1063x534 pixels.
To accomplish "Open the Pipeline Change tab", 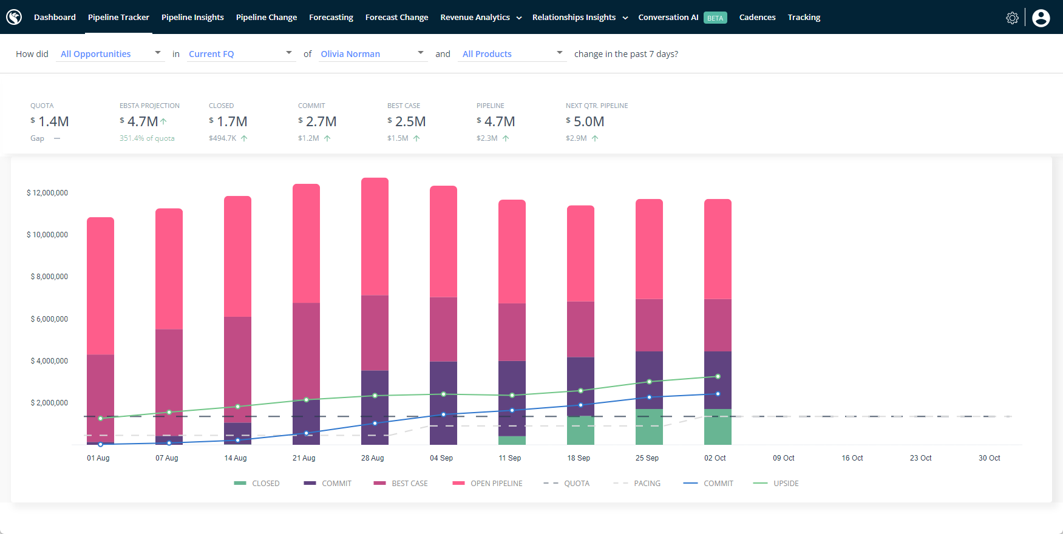I will point(267,18).
